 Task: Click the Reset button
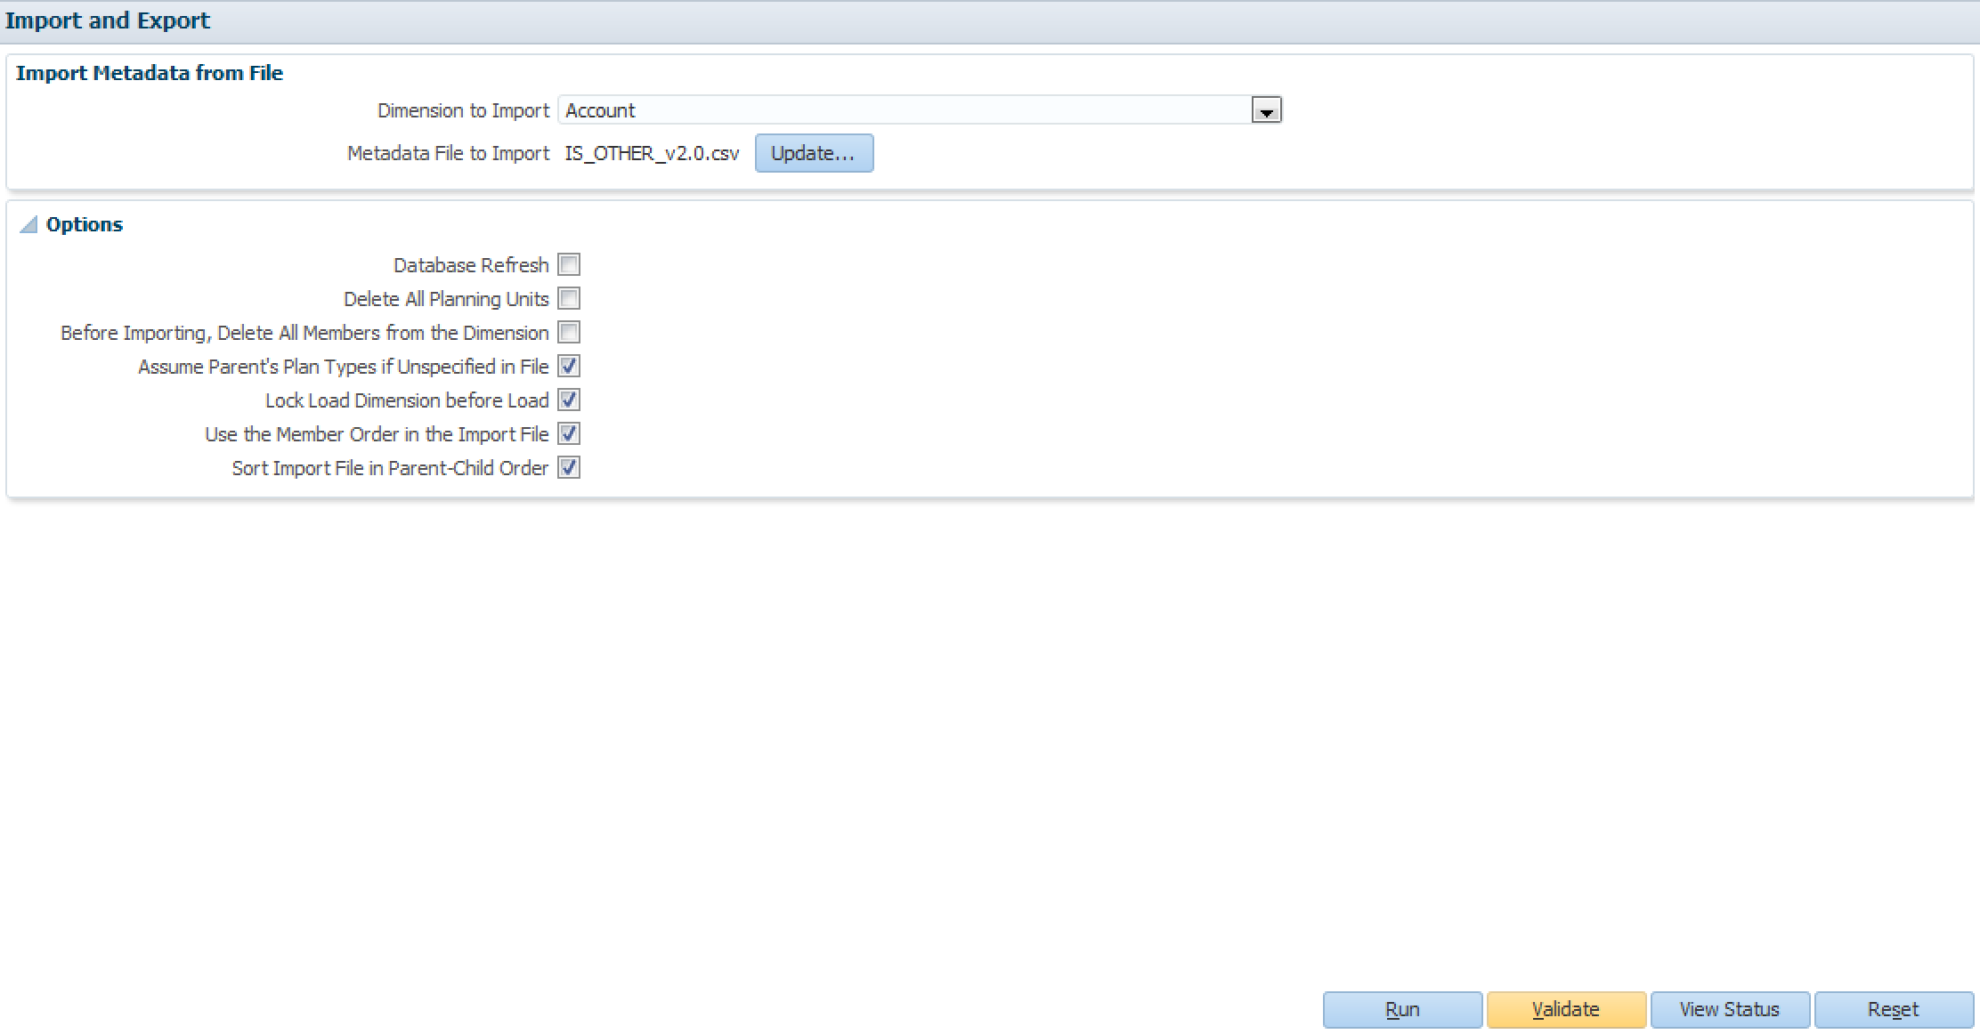pos(1893,1009)
